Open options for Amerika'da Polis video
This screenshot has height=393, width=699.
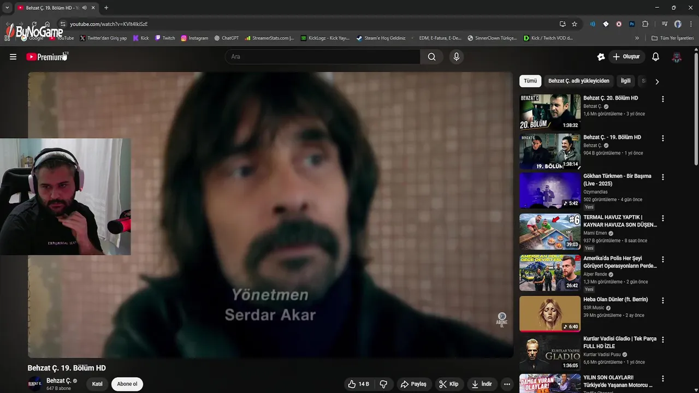[663, 259]
